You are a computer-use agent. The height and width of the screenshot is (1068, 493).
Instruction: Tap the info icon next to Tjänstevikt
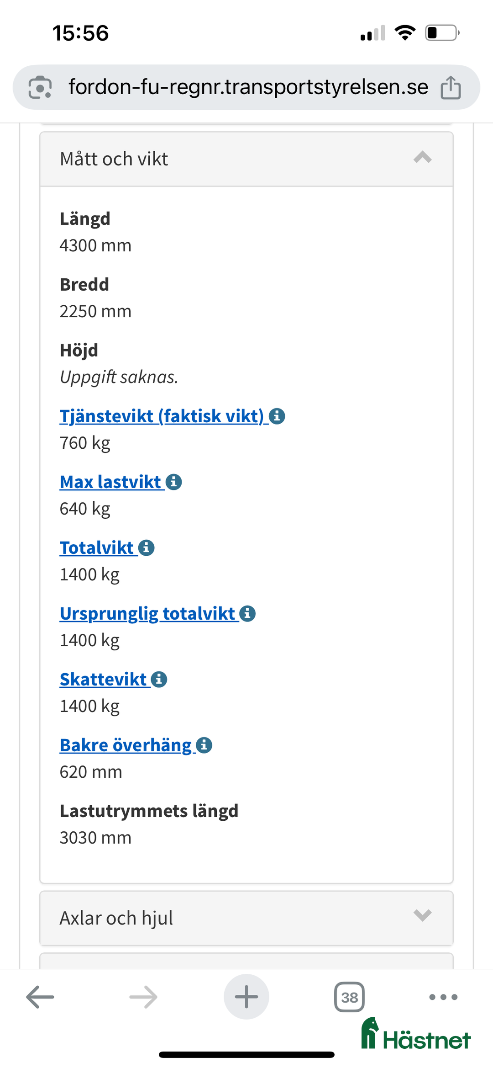(277, 416)
